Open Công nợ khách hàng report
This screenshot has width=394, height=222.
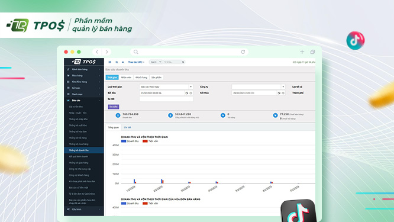[79, 175]
